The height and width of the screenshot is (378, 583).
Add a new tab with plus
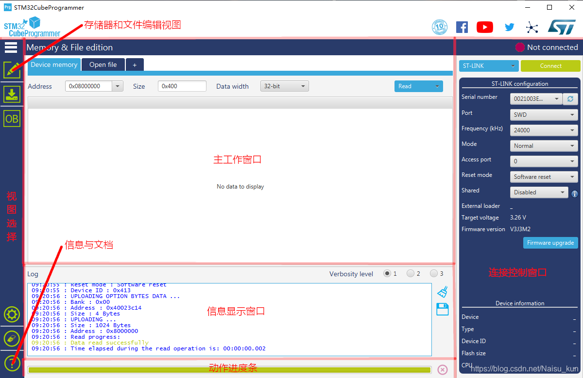[x=135, y=64]
